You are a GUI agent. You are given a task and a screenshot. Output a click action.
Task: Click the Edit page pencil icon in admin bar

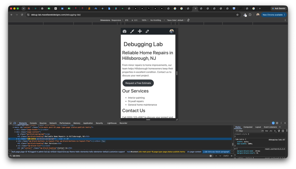(147, 31)
